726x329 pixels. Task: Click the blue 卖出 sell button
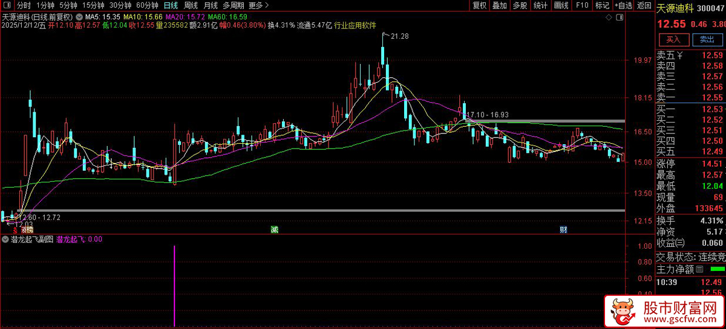click(x=706, y=39)
